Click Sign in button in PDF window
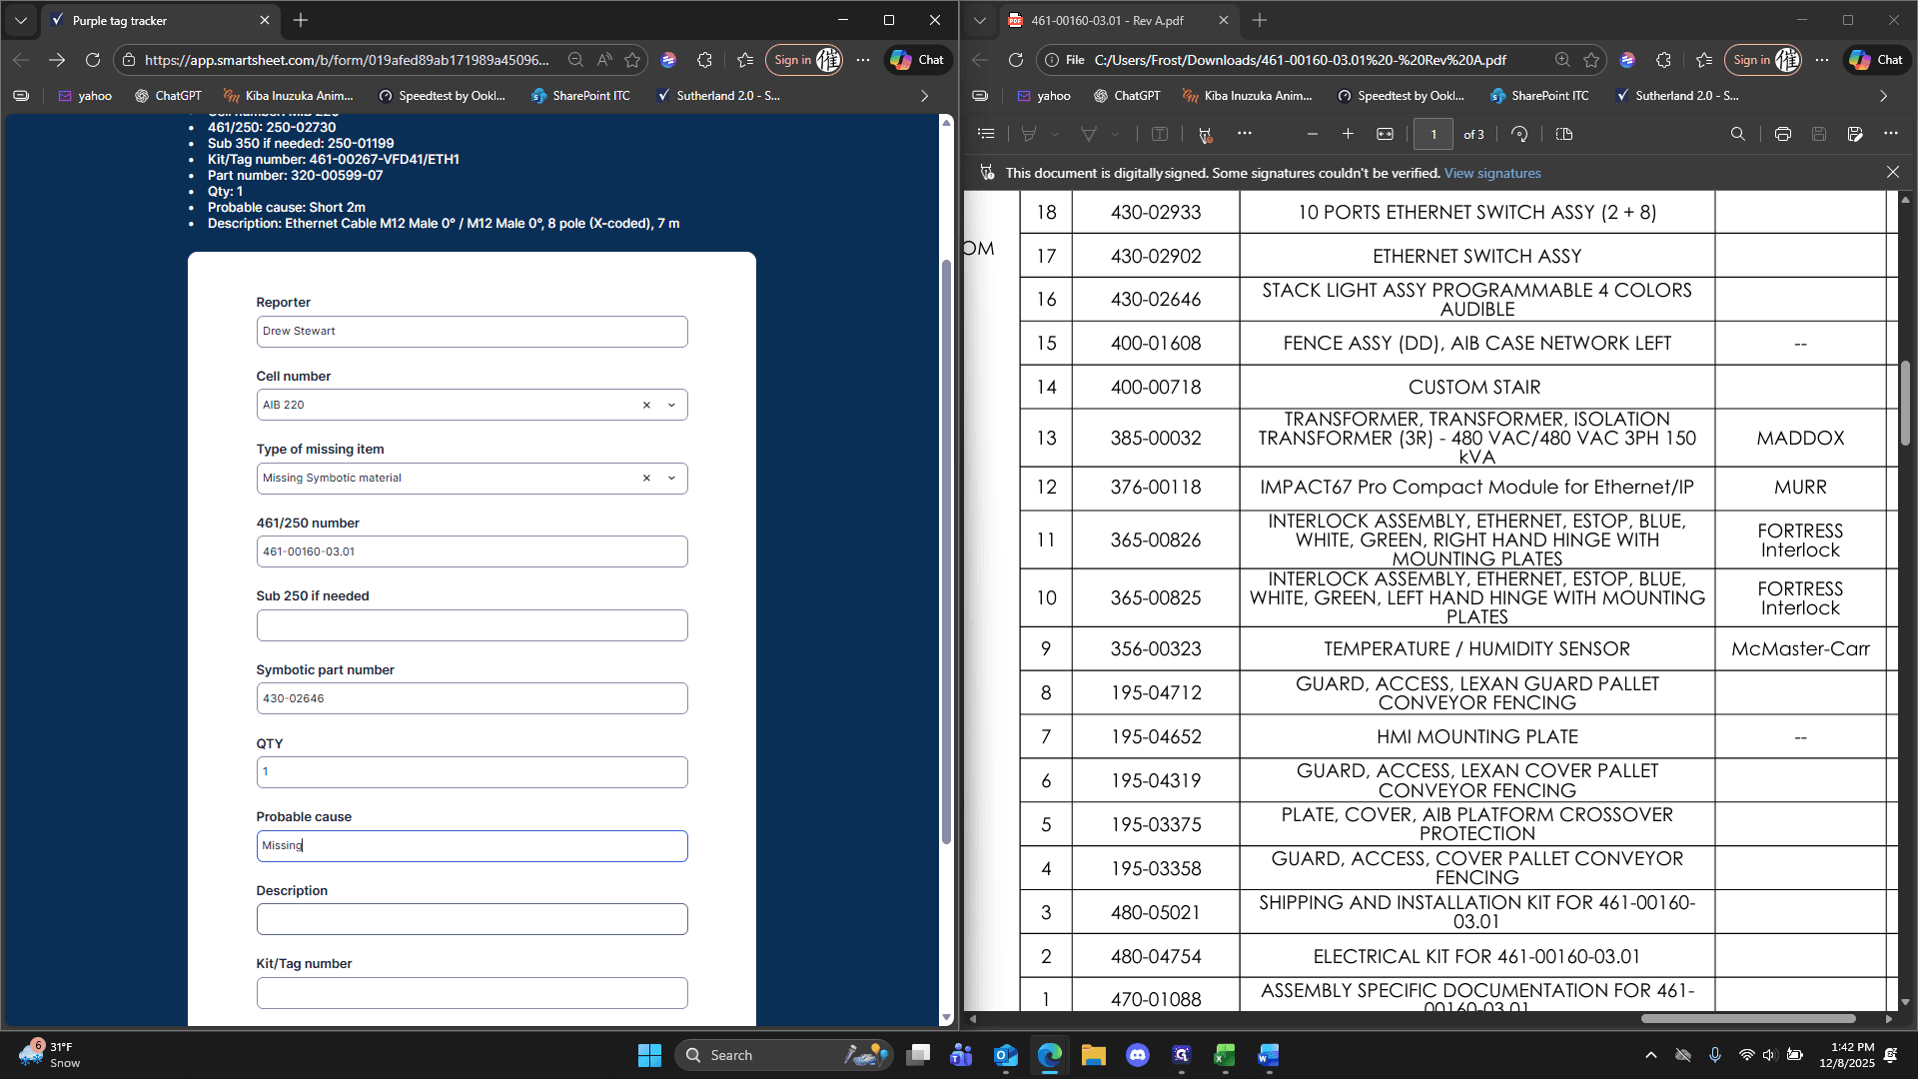1918x1079 pixels. coord(1763,60)
